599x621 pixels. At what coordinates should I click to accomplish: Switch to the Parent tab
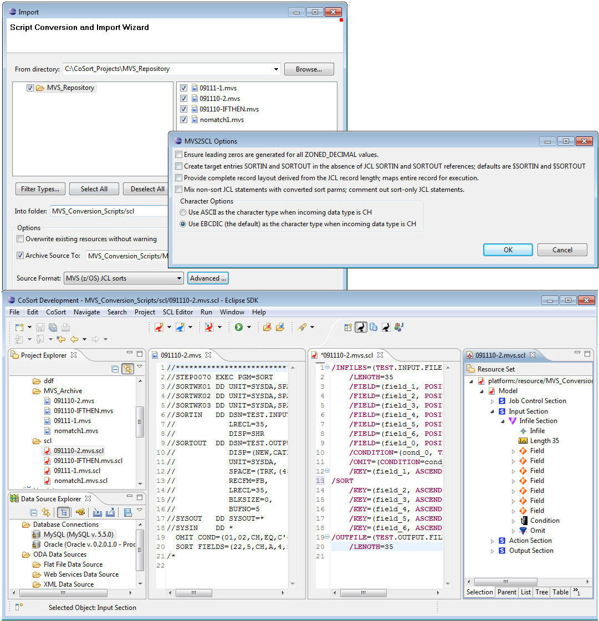pyautogui.click(x=507, y=592)
